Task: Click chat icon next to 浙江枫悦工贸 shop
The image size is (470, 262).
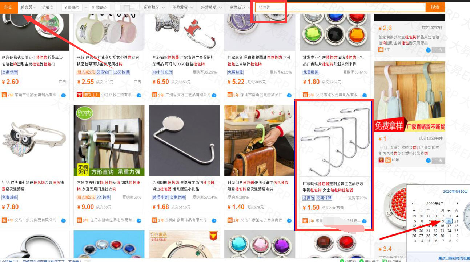Action: pyautogui.click(x=138, y=95)
